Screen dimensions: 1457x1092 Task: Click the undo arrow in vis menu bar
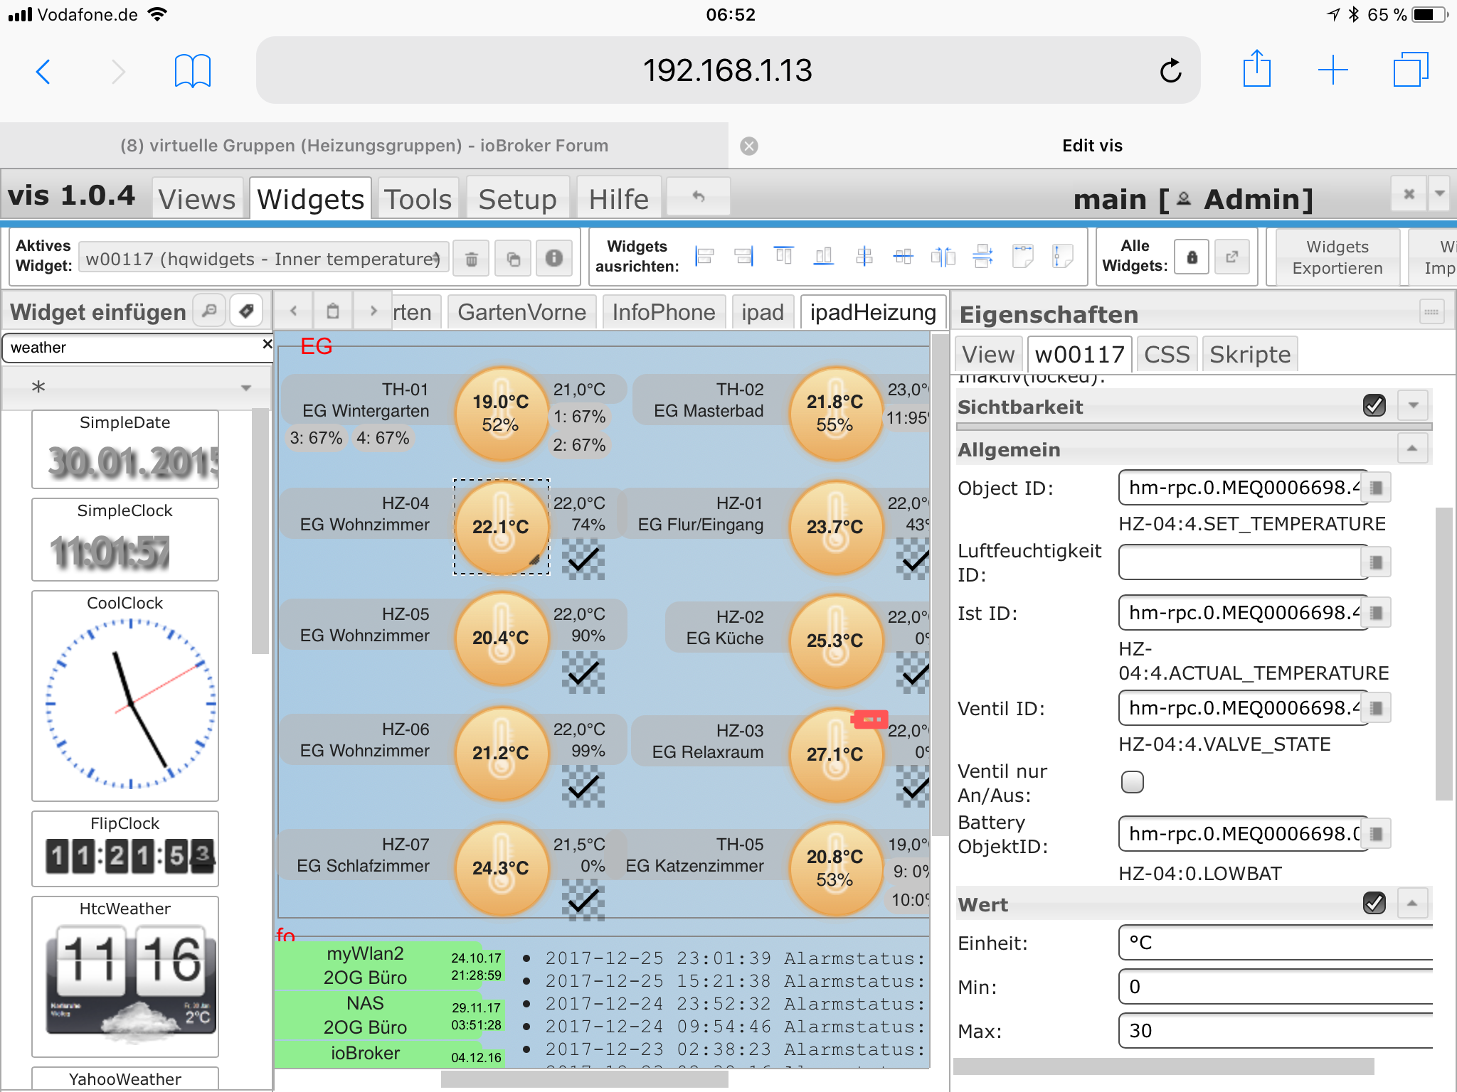tap(699, 197)
